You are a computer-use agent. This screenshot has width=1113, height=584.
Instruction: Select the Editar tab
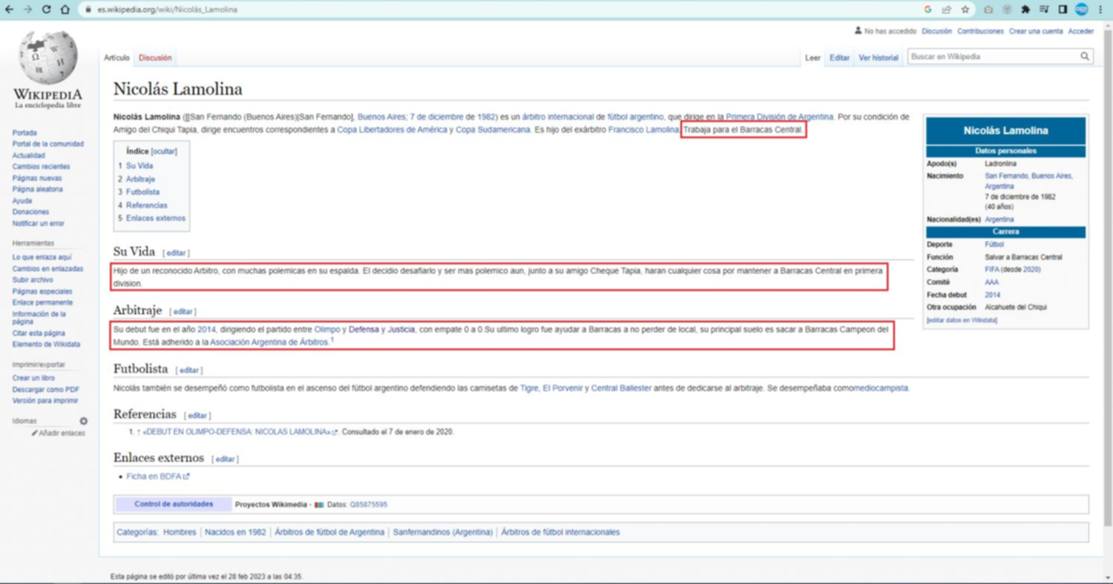[x=839, y=58]
